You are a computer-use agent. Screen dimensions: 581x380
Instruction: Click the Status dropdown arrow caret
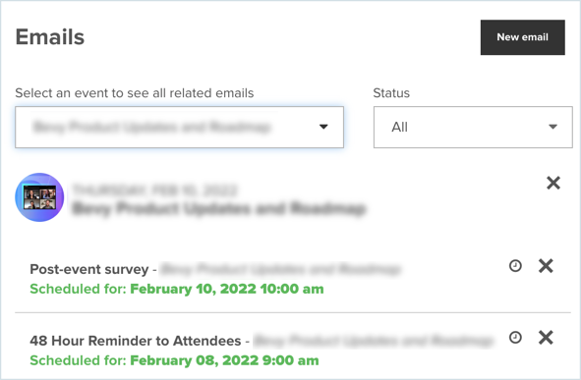(x=552, y=127)
